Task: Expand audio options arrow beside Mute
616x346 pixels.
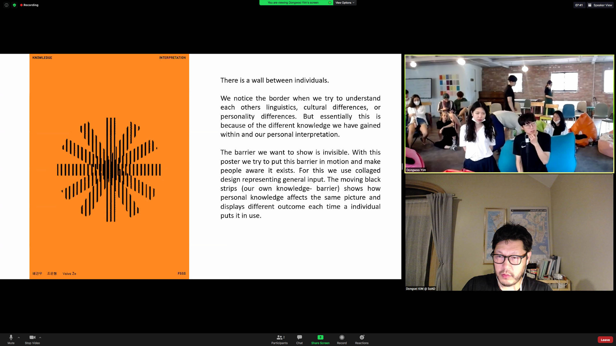Action: coord(19,337)
